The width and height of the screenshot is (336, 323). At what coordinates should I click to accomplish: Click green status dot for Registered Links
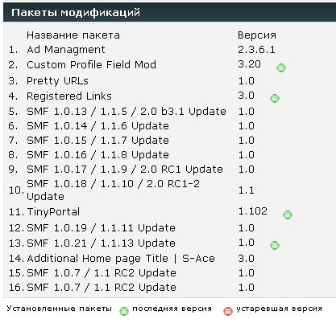pyautogui.click(x=275, y=98)
